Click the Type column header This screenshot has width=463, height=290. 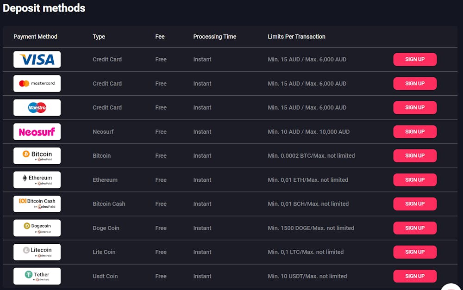tap(99, 37)
